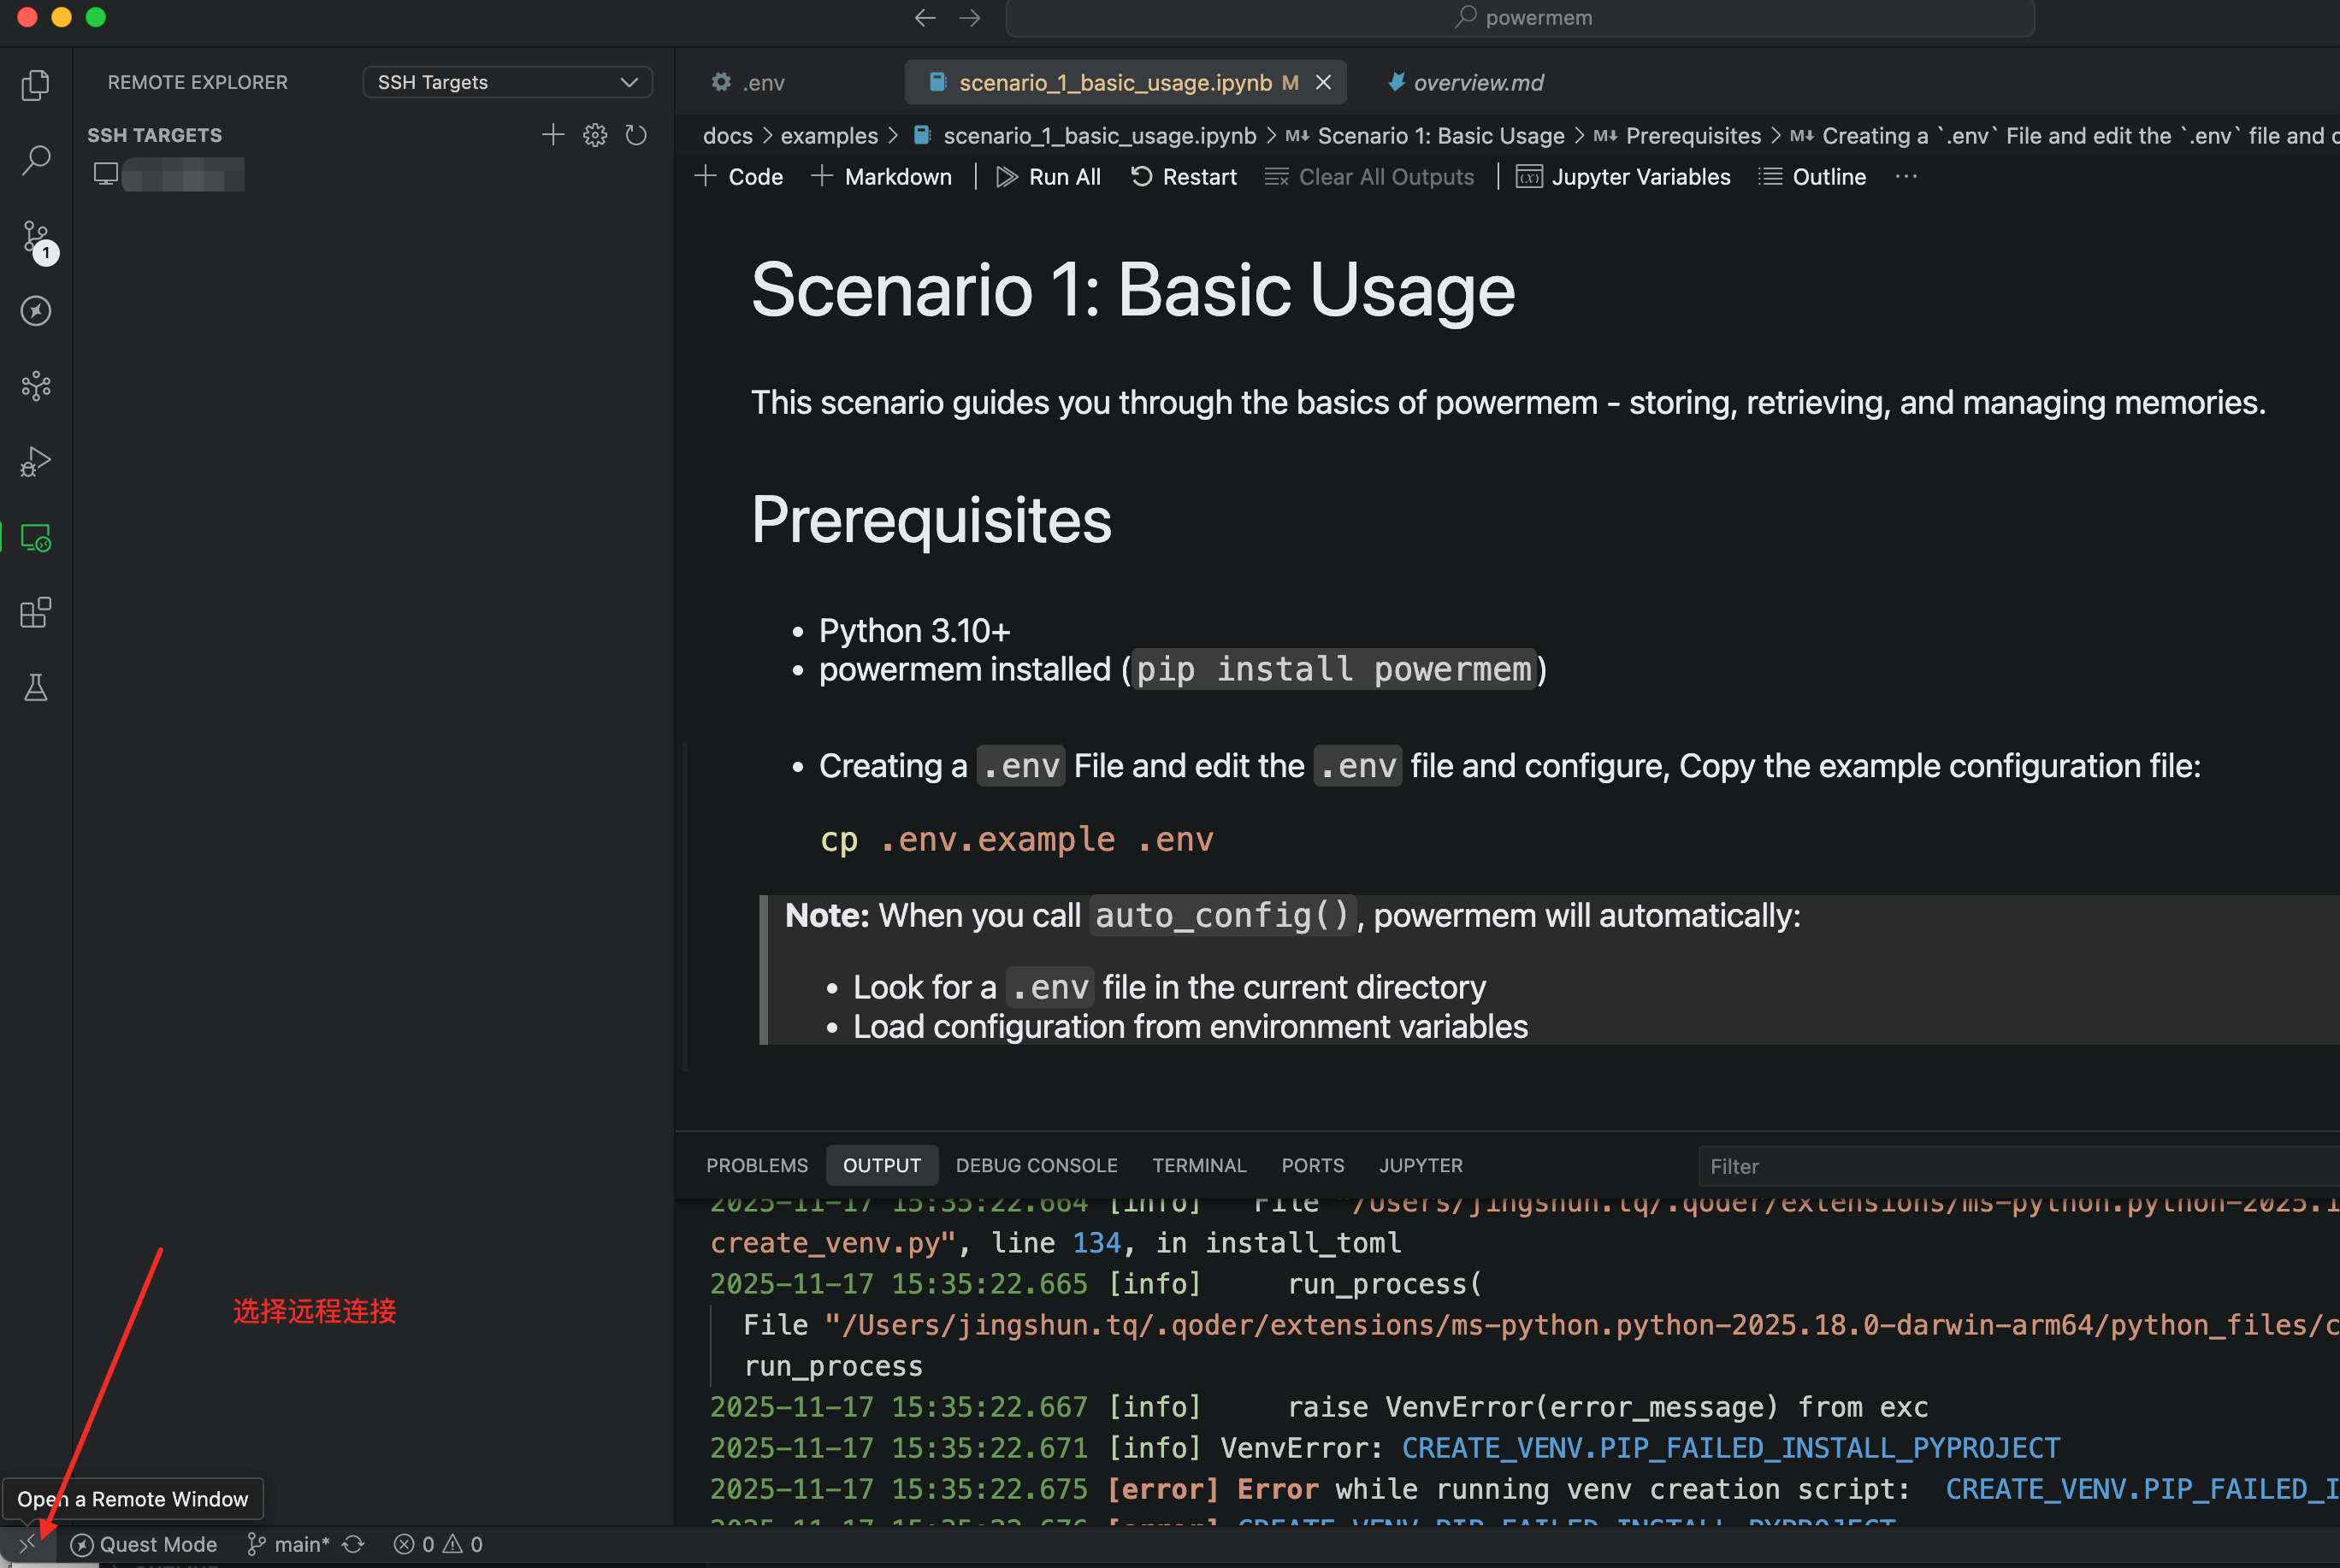Open the Extensions view icon

(36, 612)
